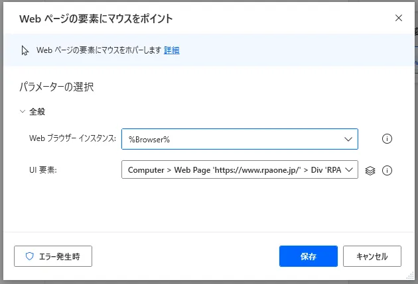418x284 pixels.
Task: Open the 詳細 link
Action: click(171, 50)
